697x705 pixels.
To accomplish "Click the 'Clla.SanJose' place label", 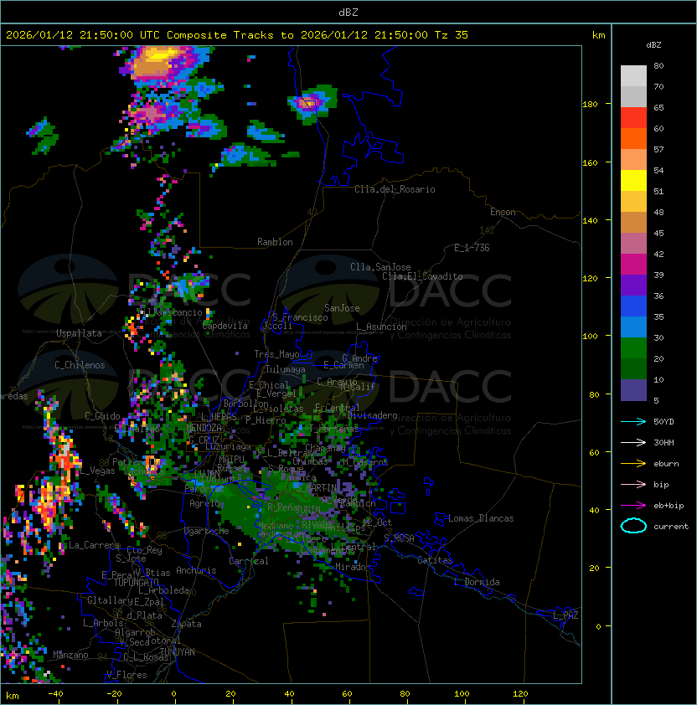I will 380,267.
